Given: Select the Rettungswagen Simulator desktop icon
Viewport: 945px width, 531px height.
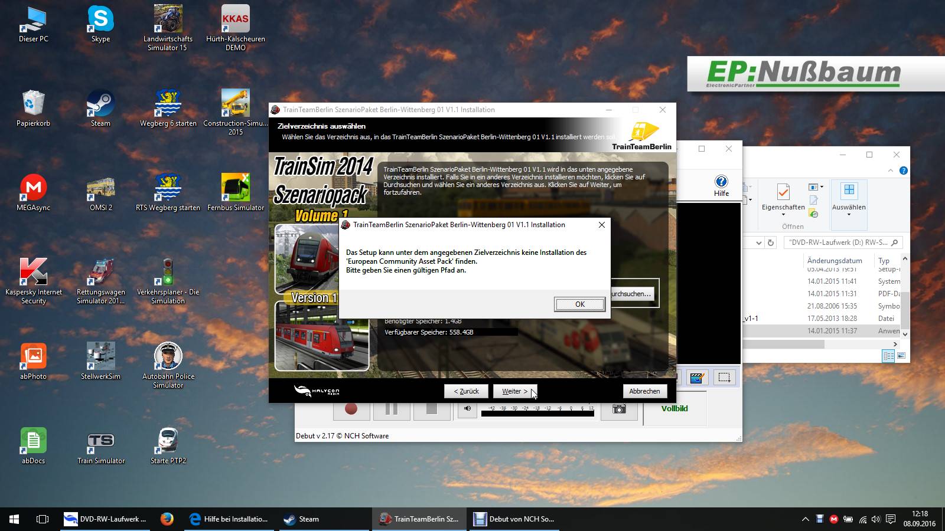Looking at the screenshot, I should pos(100,281).
